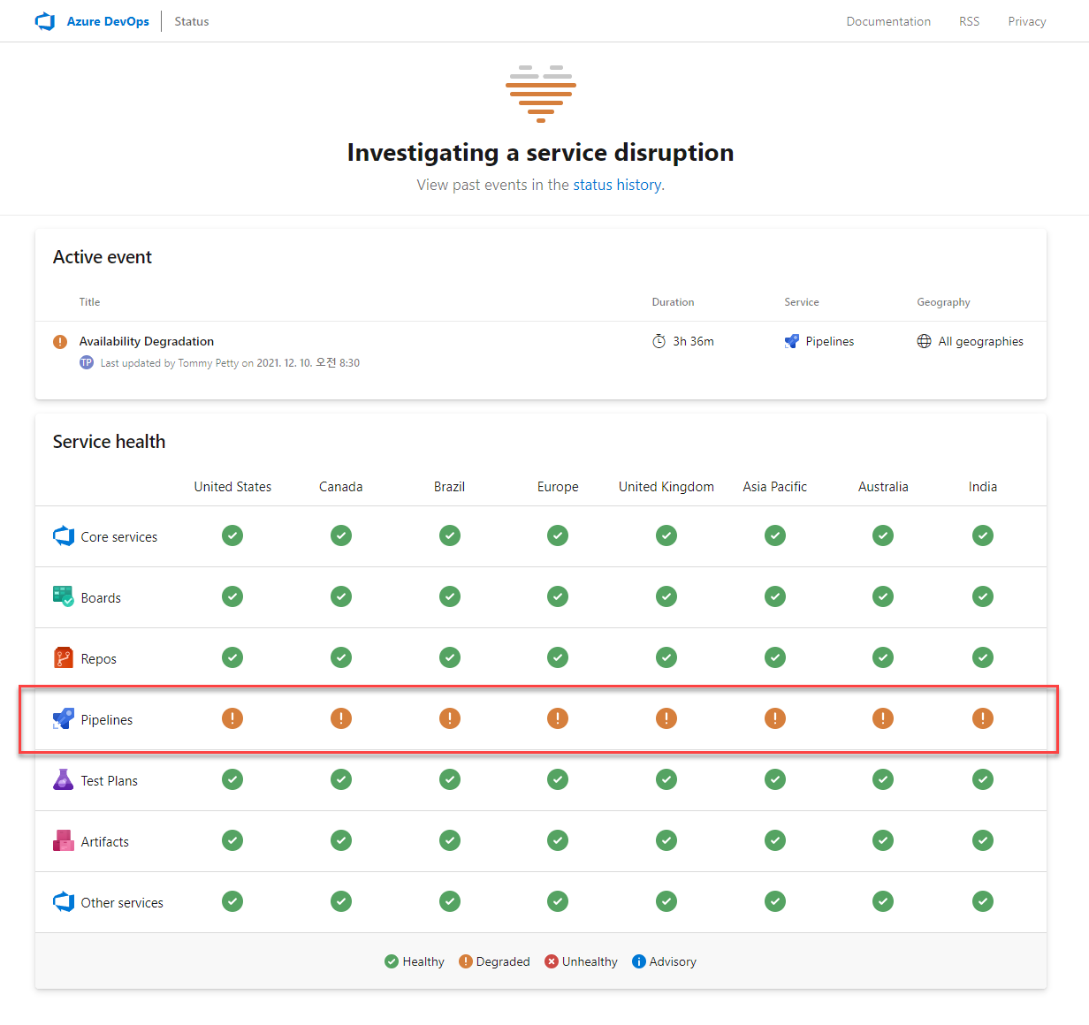Click the Boards icon in Service health
The height and width of the screenshot is (1025, 1089).
tap(63, 596)
